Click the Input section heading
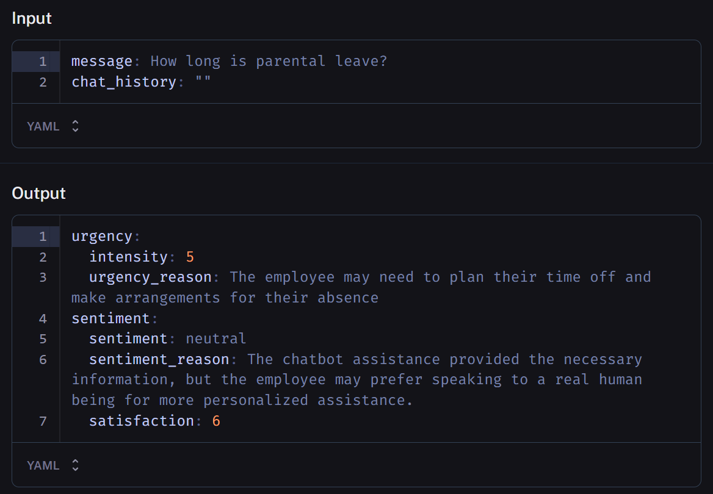The image size is (713, 494). 32,18
